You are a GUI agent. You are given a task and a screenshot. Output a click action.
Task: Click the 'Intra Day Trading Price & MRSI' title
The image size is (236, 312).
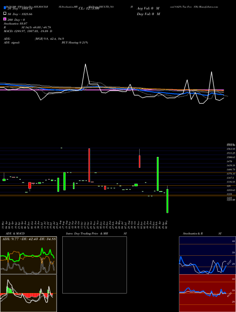click(96, 234)
